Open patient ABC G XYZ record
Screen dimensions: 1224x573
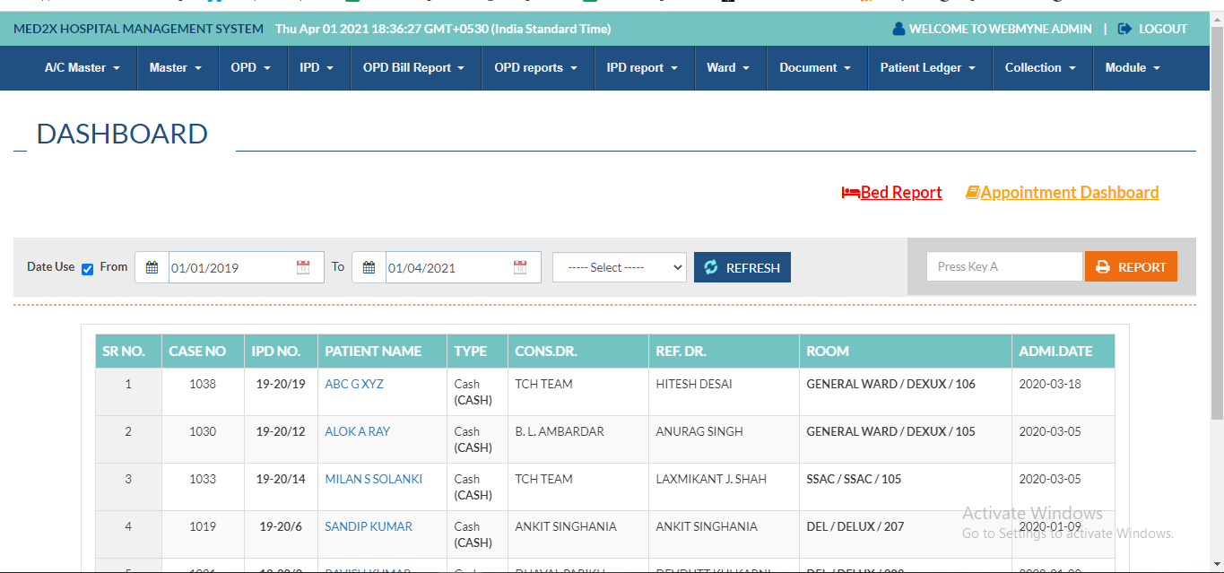click(x=354, y=384)
